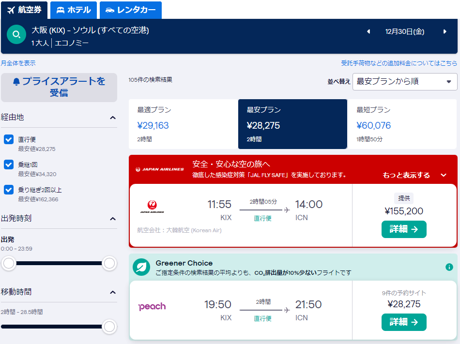
Task: Click the 最安値¥162,366 text
Action: [x=38, y=199]
